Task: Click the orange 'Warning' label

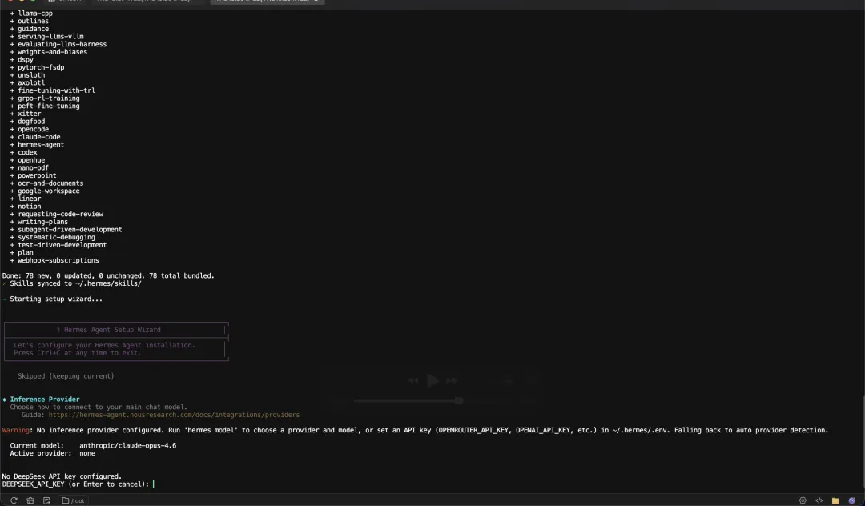Action: click(15, 430)
